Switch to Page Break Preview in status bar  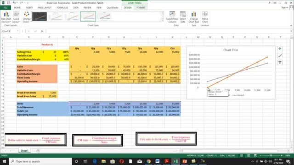(255, 155)
